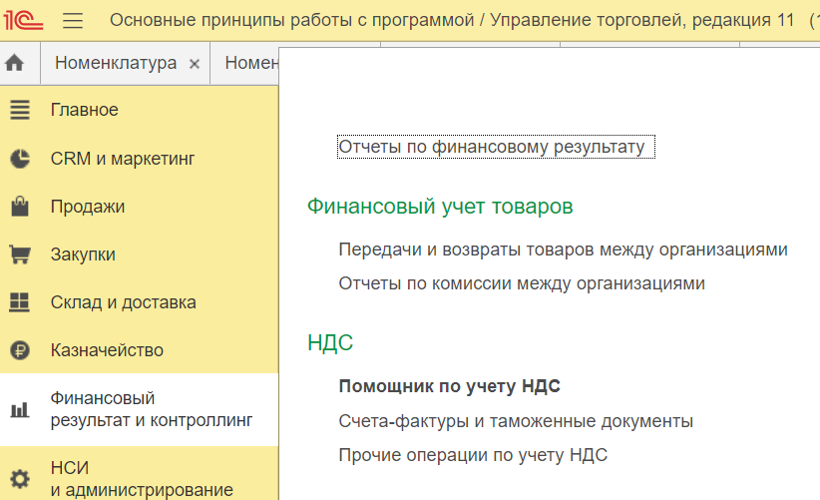The image size is (820, 500).
Task: Open Прочие операции по учету НДС
Action: 473,455
